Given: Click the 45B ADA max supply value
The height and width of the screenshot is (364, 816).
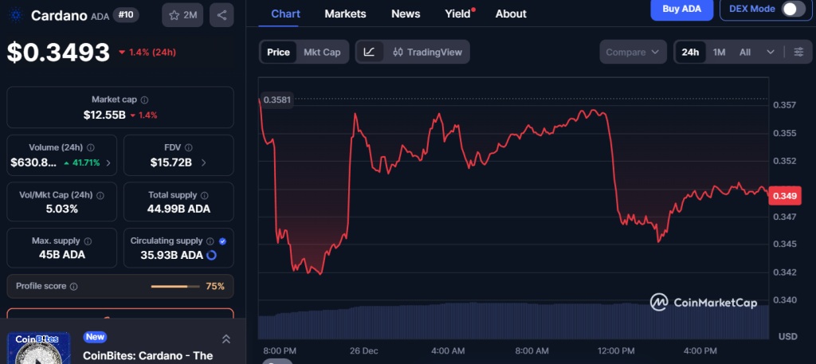Looking at the screenshot, I should pyautogui.click(x=61, y=255).
